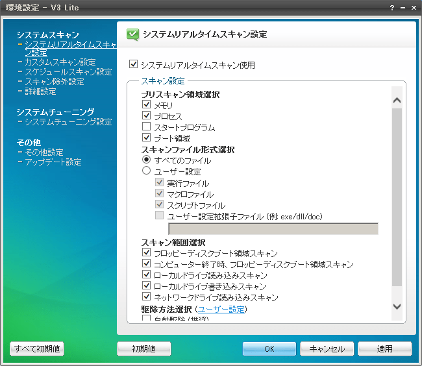Toggle コンピューター終了時 floppy boot scan checkbox
This screenshot has width=422, height=366.
pos(147,263)
